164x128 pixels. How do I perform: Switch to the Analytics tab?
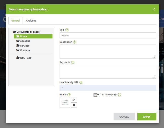(x=31, y=21)
